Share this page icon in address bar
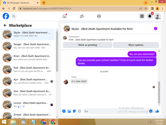The height and width of the screenshot is (125, 166). [x=140, y=9]
